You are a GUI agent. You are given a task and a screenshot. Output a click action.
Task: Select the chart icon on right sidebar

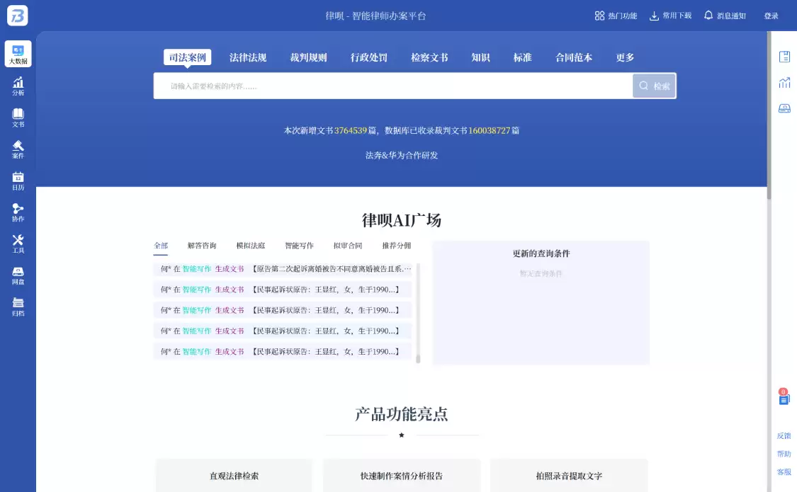coord(784,82)
